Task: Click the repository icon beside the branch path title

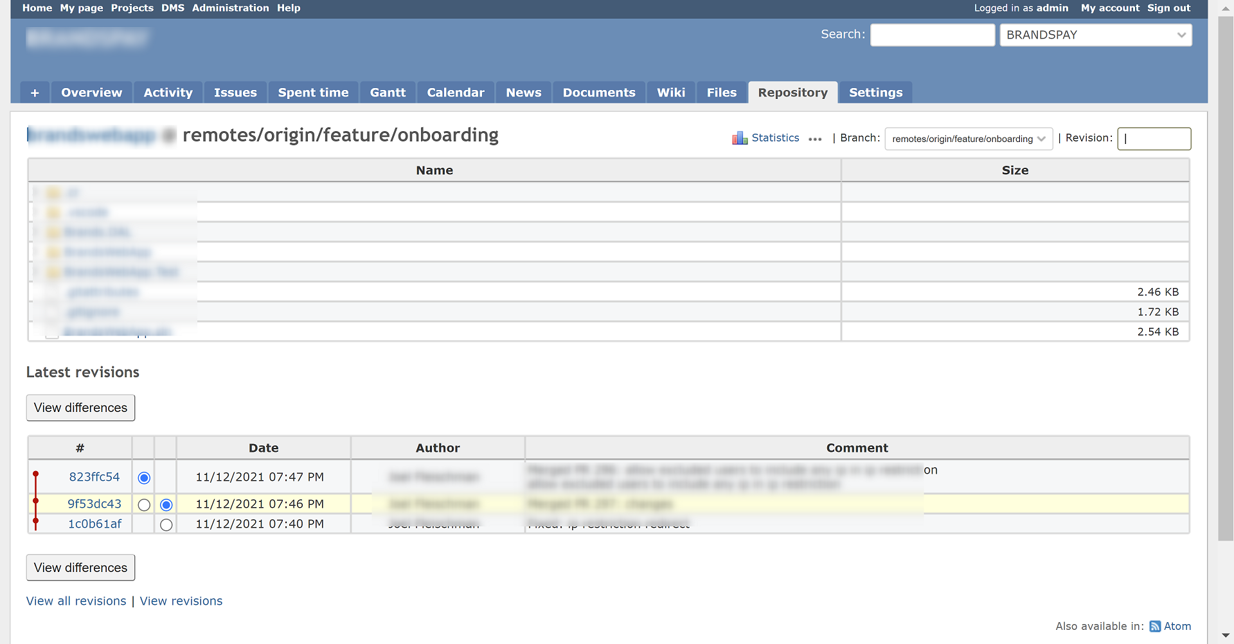Action: [x=169, y=136]
